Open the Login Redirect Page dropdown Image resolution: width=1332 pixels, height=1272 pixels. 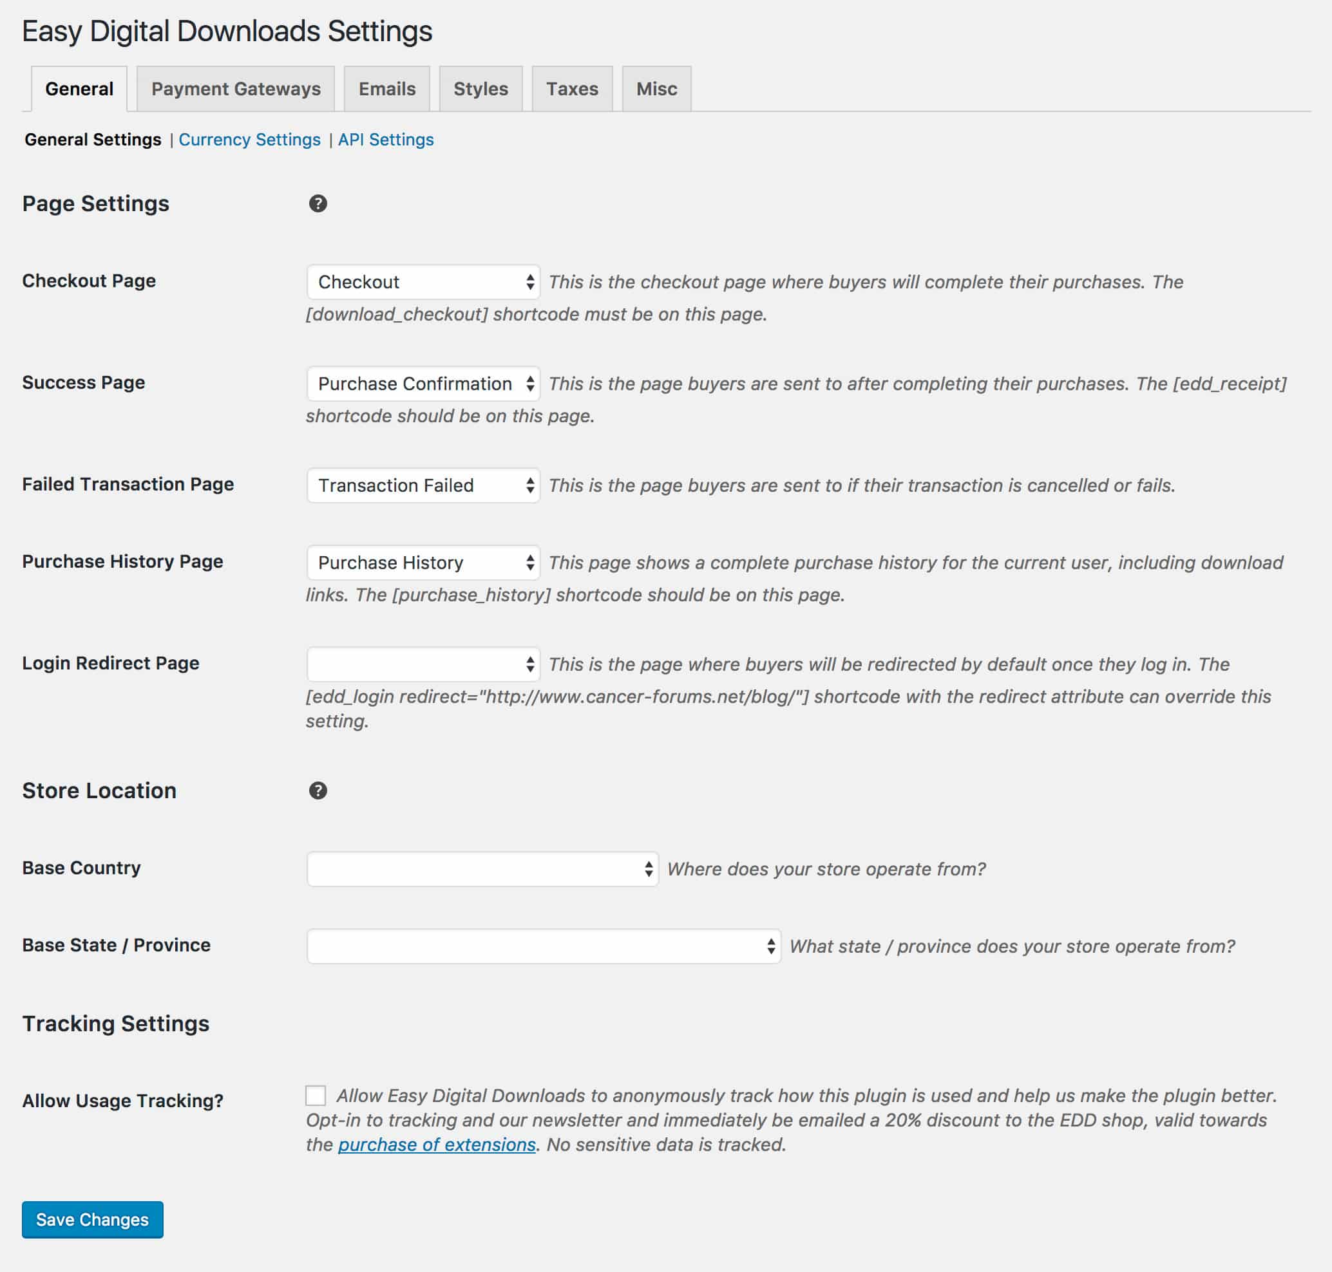(423, 664)
